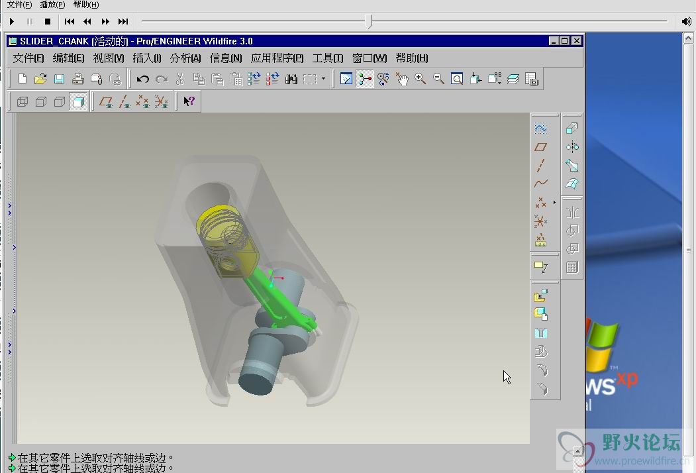696x473 pixels.
Task: Switch to Shading display mode
Action: [x=78, y=102]
